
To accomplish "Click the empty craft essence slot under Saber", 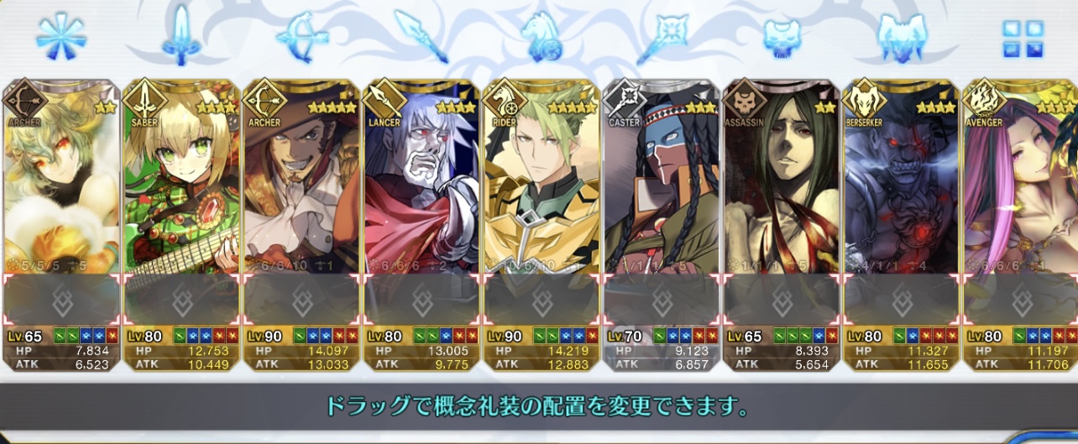I will [x=181, y=300].
